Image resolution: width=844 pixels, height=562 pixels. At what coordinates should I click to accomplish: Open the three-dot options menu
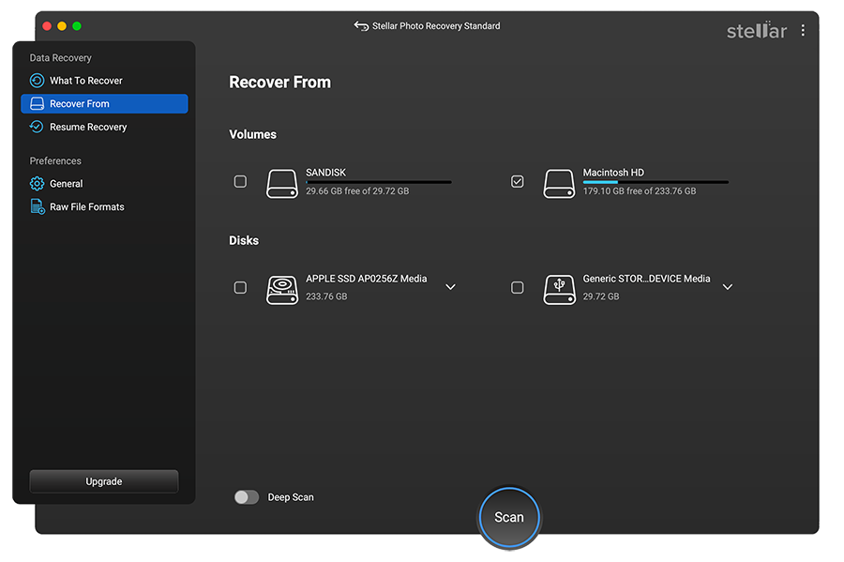[803, 31]
